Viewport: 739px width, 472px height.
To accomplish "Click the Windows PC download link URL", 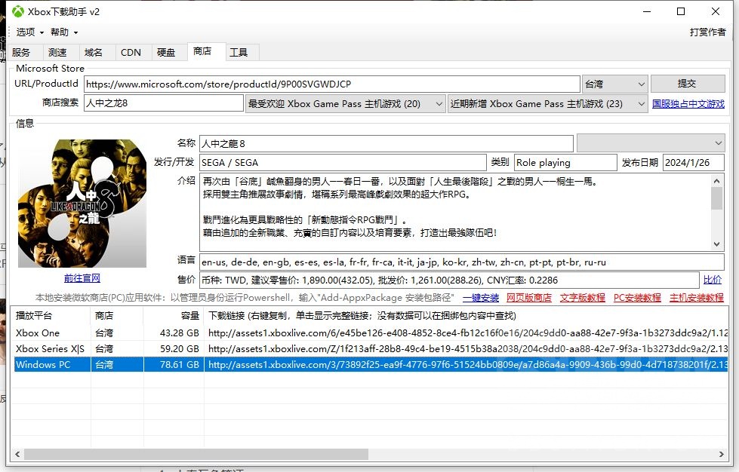I will 467,364.
